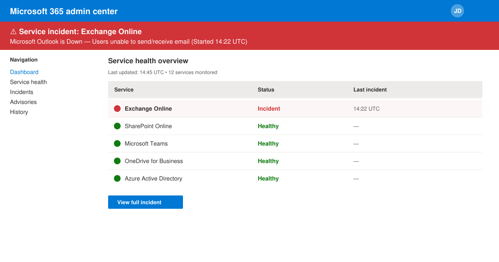Select the Azure Active Directory service name
The height and width of the screenshot is (262, 499).
coord(153,178)
